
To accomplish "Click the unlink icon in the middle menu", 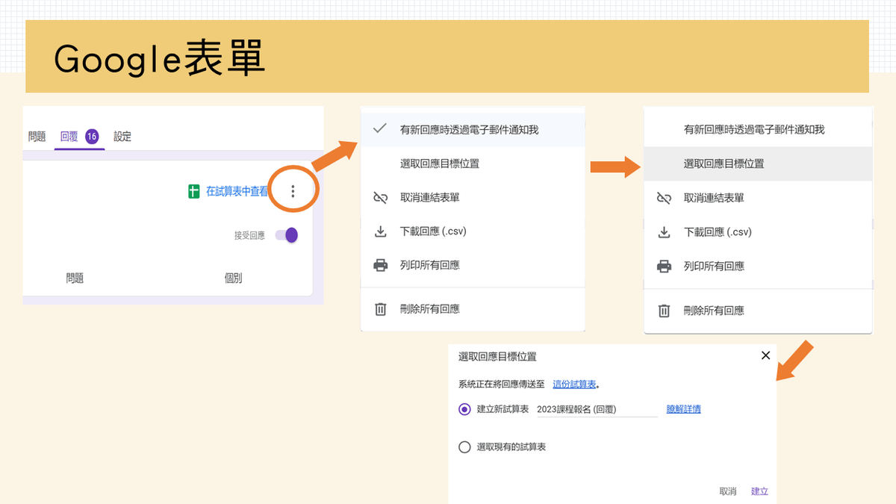I will click(x=380, y=198).
